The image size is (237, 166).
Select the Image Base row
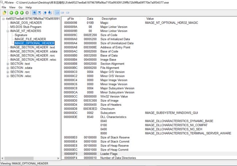point(149,59)
